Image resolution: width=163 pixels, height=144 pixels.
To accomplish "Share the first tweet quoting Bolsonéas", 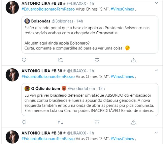I will 133,60.
